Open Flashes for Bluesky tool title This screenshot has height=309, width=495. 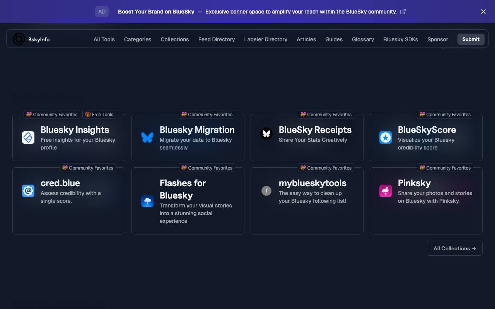tap(183, 189)
